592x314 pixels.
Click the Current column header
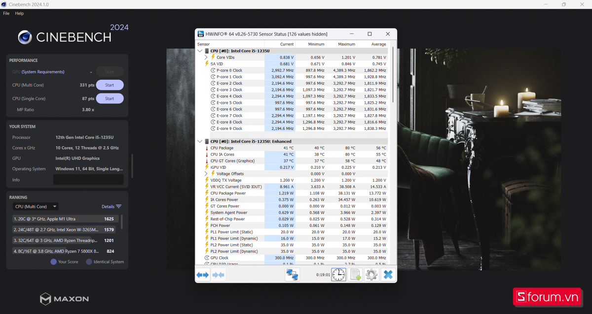pyautogui.click(x=280, y=44)
